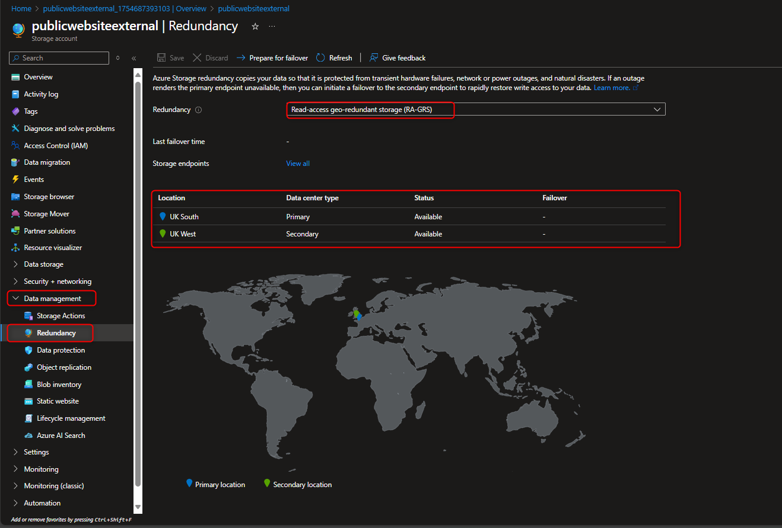Collapse the Data management section
782x528 pixels.
point(52,299)
